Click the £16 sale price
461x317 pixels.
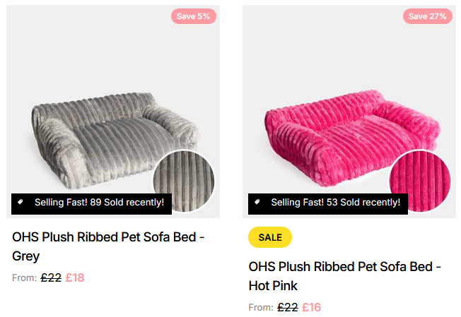[311, 307]
